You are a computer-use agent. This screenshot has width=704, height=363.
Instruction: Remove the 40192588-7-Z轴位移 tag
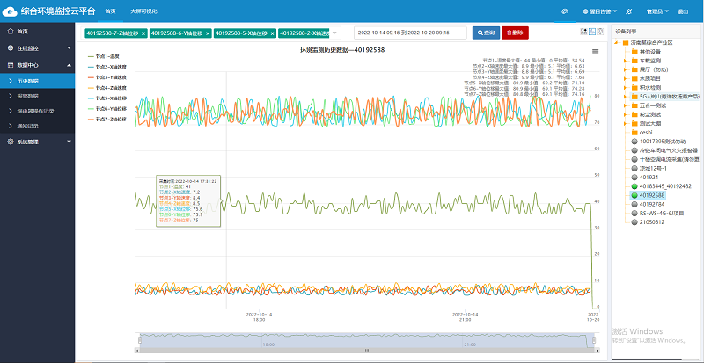point(141,33)
